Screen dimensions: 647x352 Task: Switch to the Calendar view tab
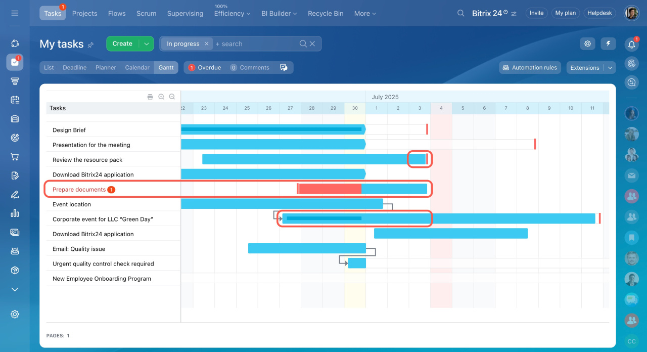pos(137,68)
